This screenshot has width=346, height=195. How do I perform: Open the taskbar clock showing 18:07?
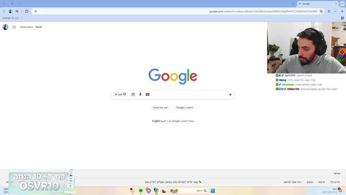click(x=6, y=191)
